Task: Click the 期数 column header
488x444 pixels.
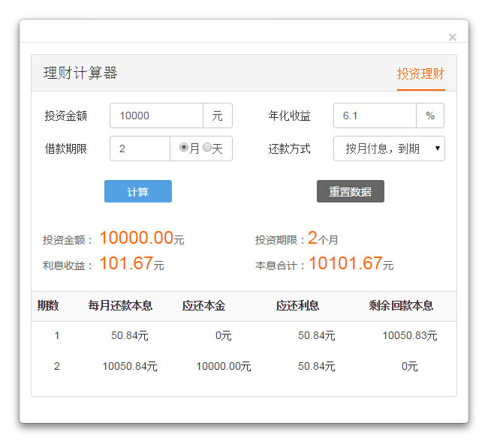Action: pos(48,305)
